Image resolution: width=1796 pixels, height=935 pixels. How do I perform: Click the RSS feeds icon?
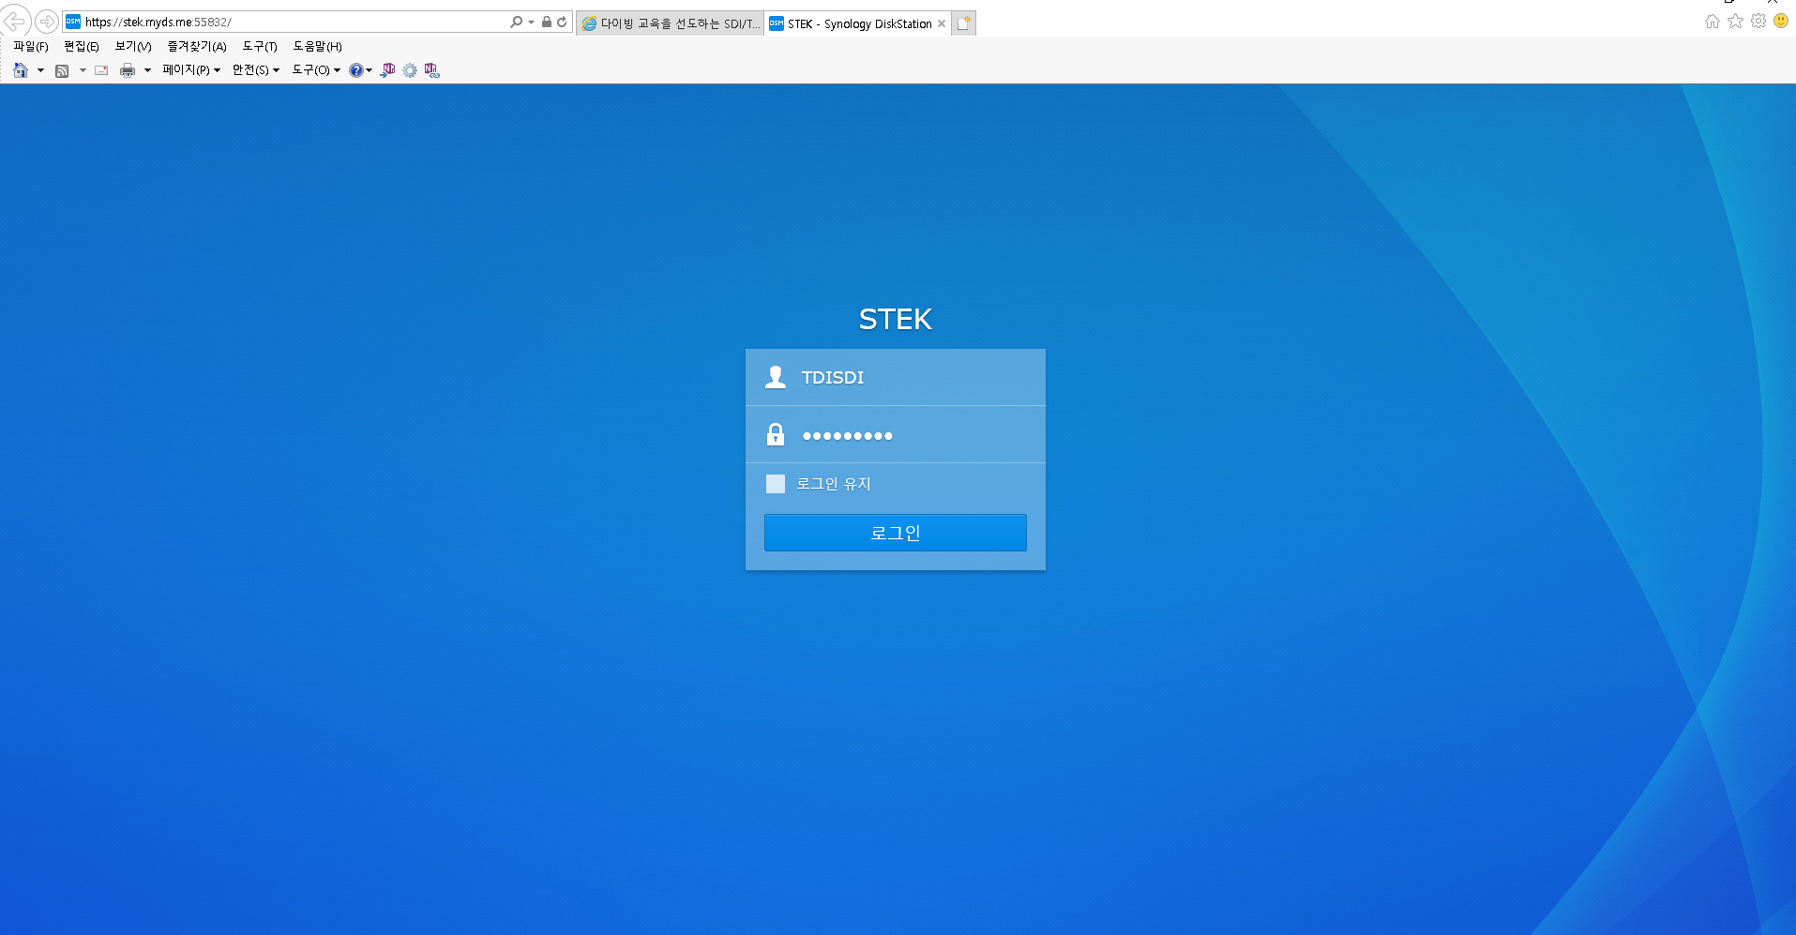tap(62, 70)
